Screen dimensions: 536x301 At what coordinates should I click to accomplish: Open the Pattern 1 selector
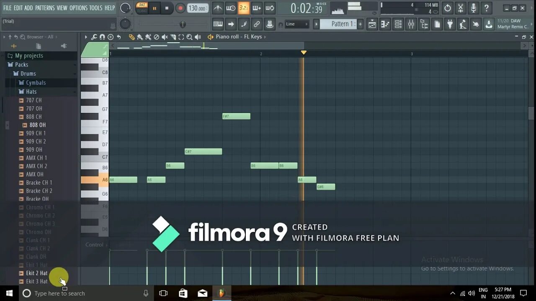coord(338,24)
